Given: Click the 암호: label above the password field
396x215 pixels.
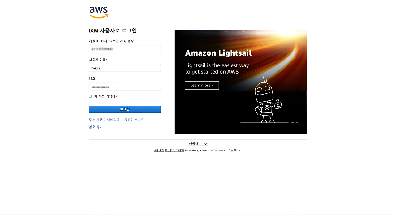Looking at the screenshot, I should pos(93,79).
